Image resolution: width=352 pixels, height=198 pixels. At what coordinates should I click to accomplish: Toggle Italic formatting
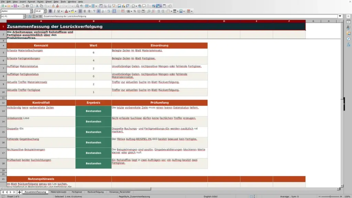[x=54, y=11]
